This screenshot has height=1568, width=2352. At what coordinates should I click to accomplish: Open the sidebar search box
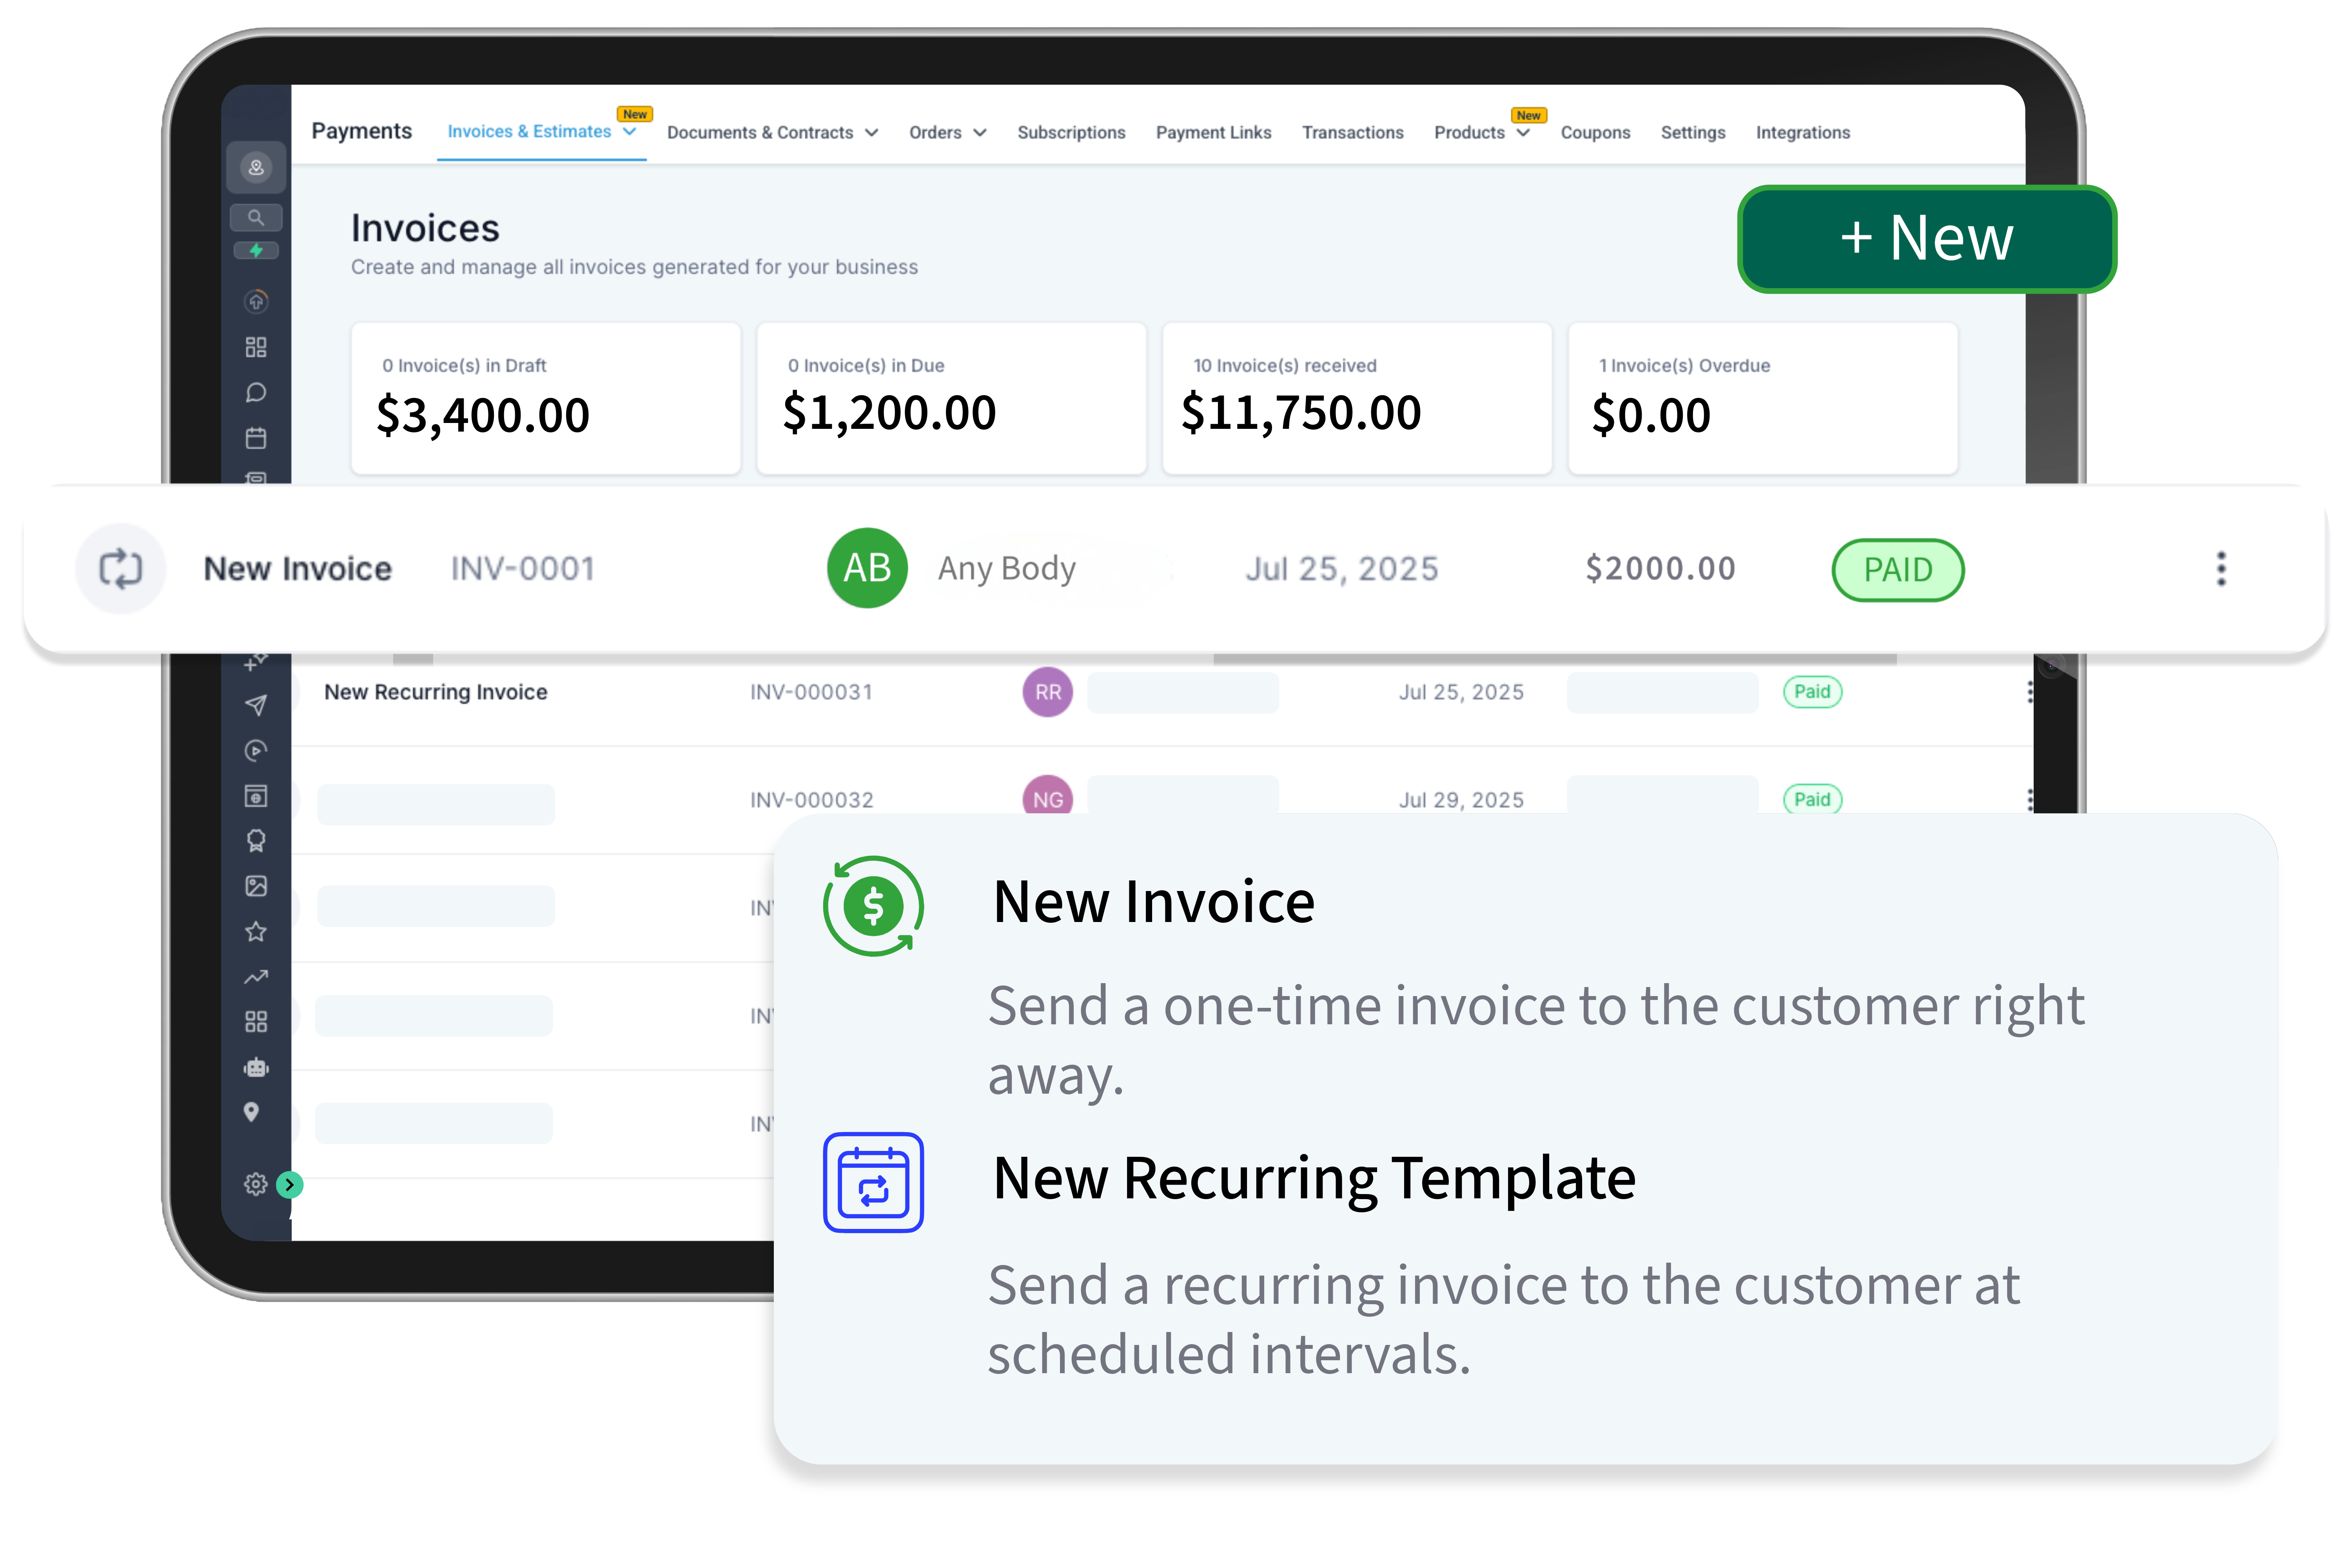click(256, 217)
